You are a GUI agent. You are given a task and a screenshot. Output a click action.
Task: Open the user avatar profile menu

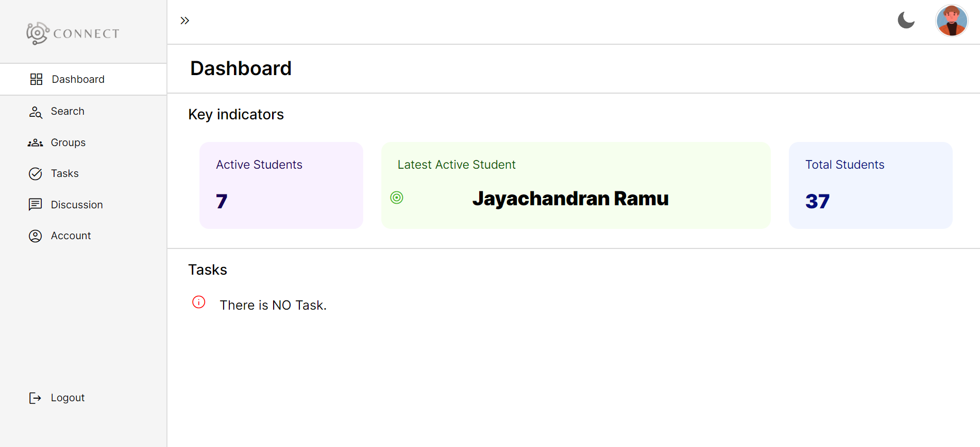[951, 21]
